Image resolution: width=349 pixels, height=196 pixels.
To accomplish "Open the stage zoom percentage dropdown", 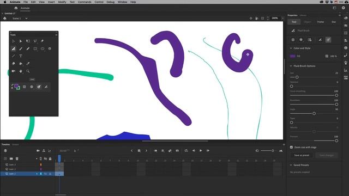I will [x=282, y=18].
